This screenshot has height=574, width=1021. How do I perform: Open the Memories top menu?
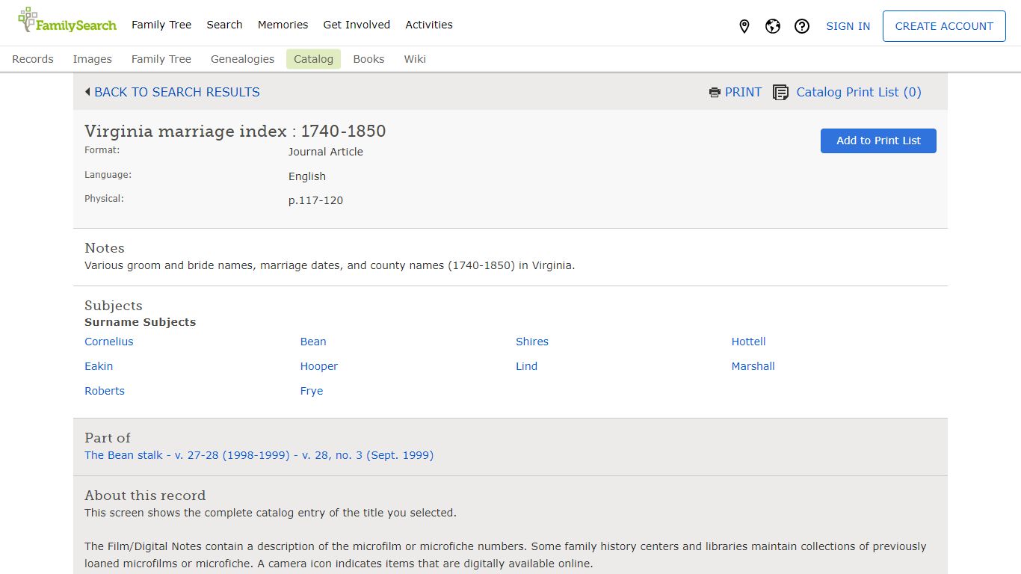coord(283,25)
